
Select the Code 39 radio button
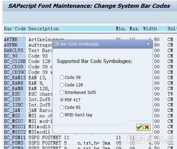click(x=62, y=78)
